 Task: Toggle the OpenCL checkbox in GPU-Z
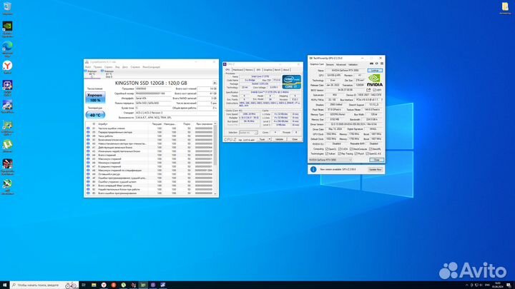327,148
